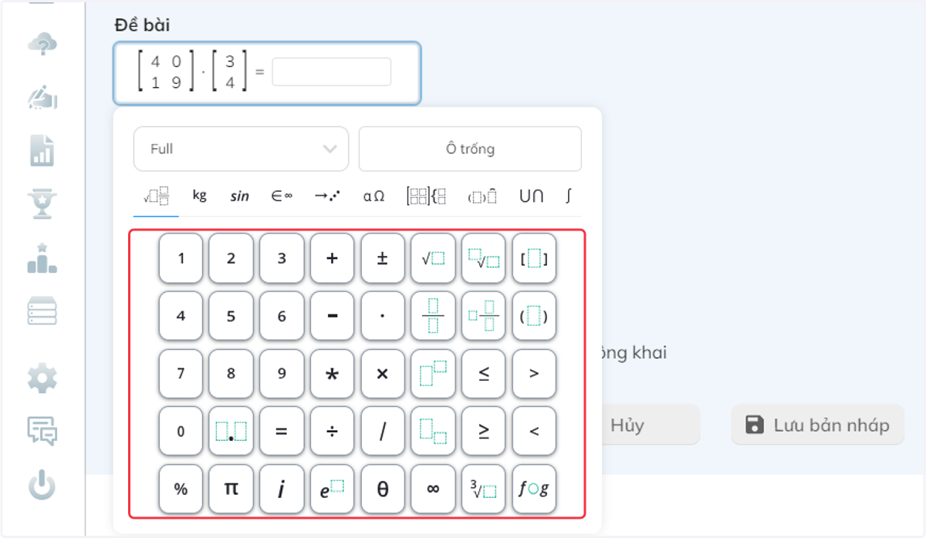Screen dimensions: 926x538
Task: Insert cube root template
Action: pyautogui.click(x=484, y=489)
